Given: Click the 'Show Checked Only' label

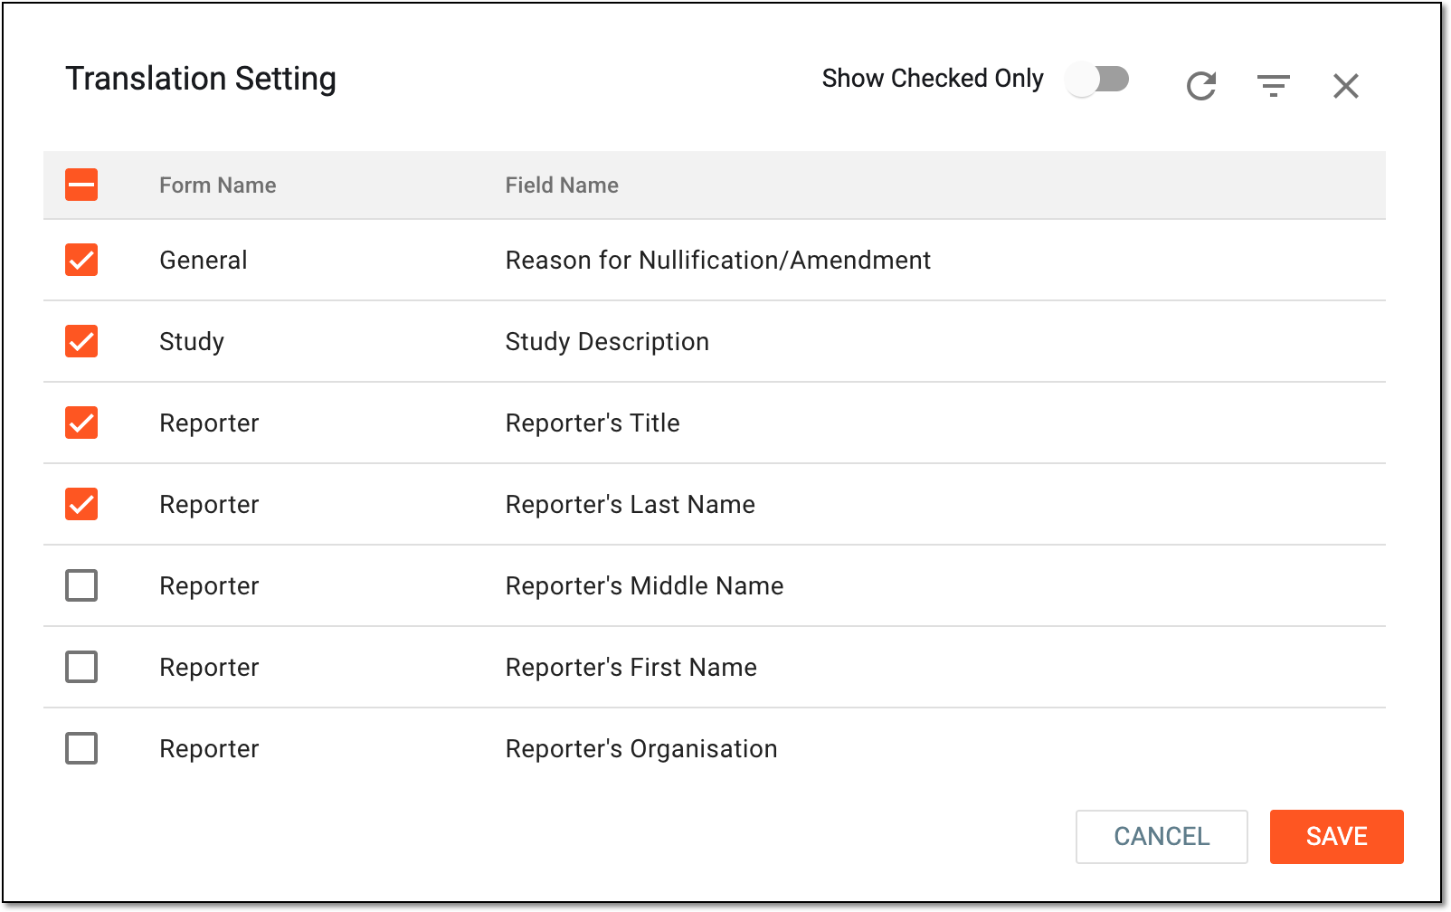Looking at the screenshot, I should coord(933,79).
